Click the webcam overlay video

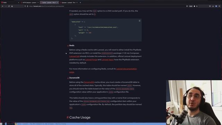(x=194, y=103)
